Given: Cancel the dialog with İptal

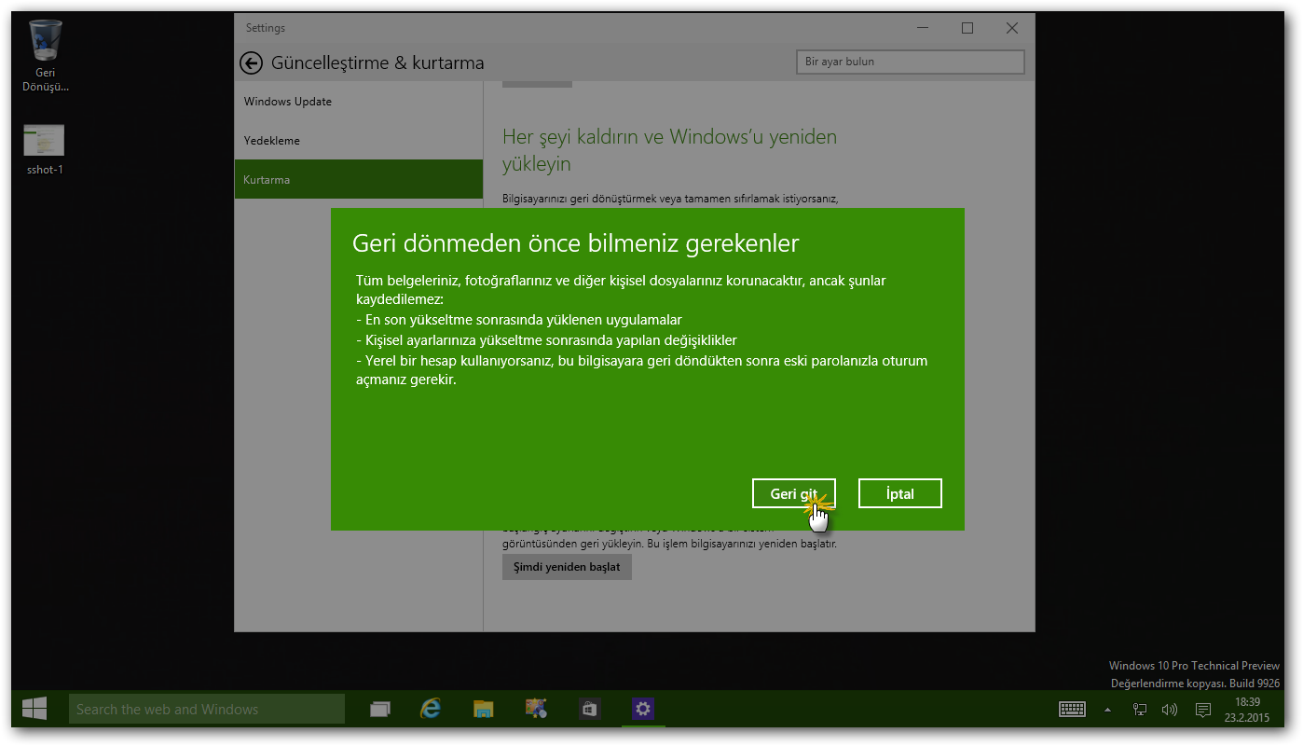Looking at the screenshot, I should pos(900,494).
